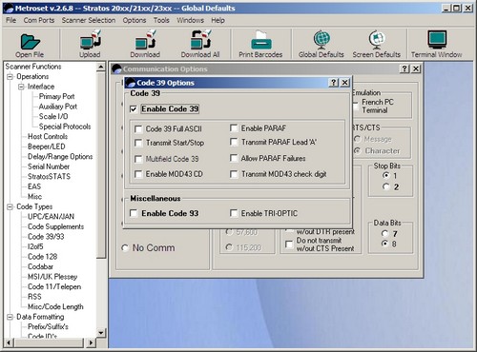The height and width of the screenshot is (352, 477).
Task: Select Delay/Range Options tree item
Action: (x=60, y=157)
